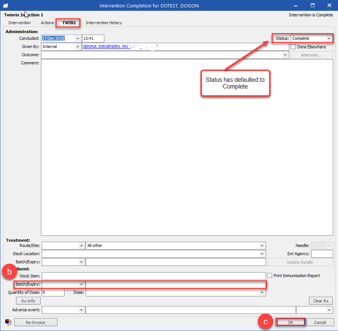The width and height of the screenshot is (338, 331).
Task: Tick the Done Elsewhere checkbox
Action: coord(293,46)
